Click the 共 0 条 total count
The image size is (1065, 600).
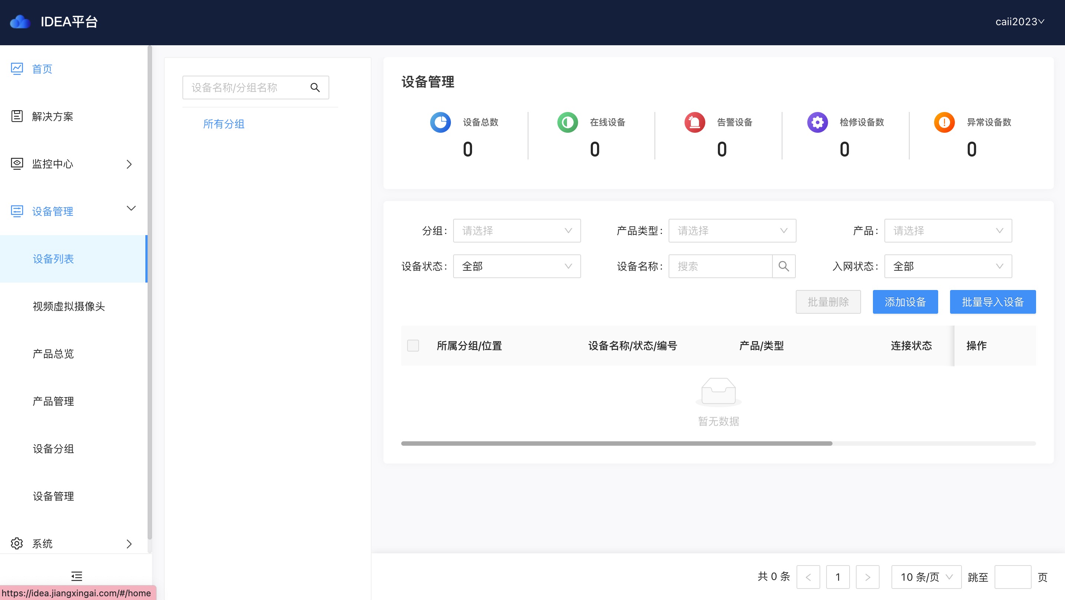pyautogui.click(x=774, y=576)
